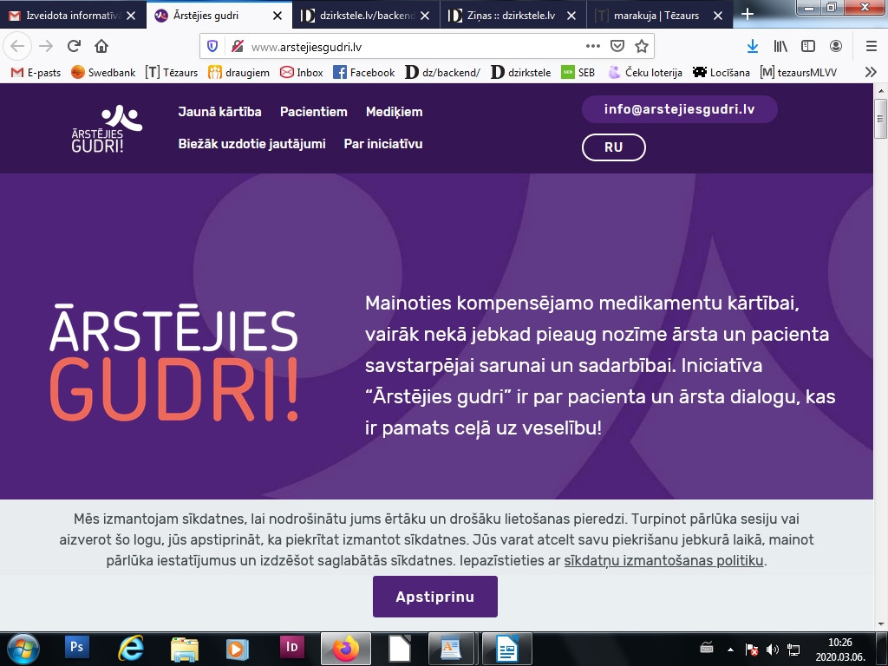Open the Firefox hamburger menu
The height and width of the screenshot is (666, 888).
tap(872, 47)
